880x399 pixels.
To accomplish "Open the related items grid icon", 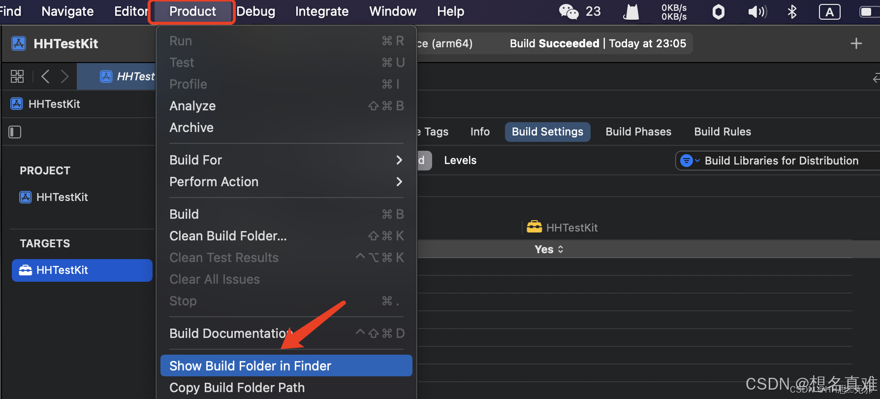I will [17, 76].
